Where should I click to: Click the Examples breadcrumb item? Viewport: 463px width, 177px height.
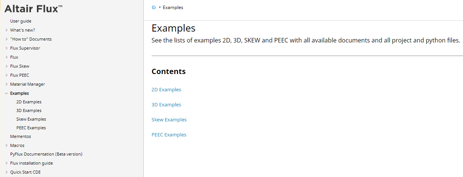tap(173, 8)
